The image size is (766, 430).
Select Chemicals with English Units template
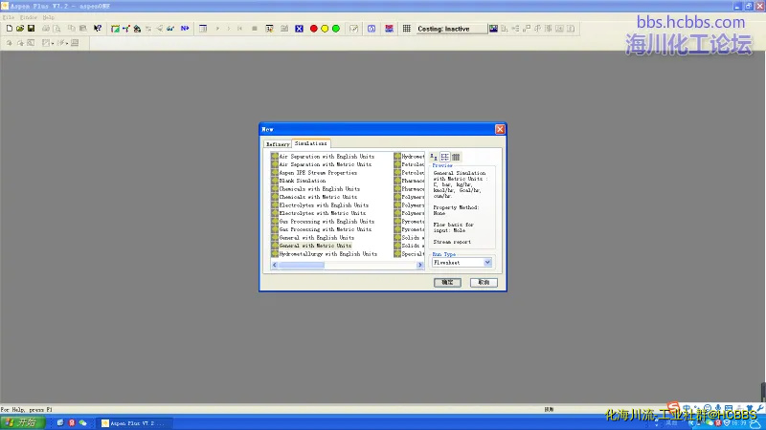[319, 188]
